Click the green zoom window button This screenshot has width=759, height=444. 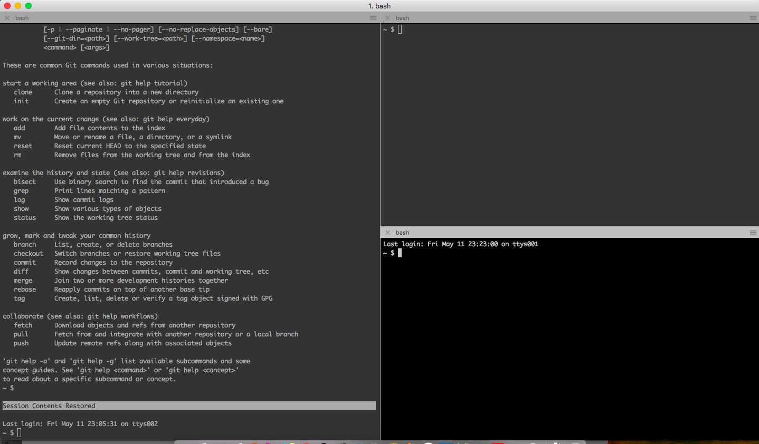29,6
